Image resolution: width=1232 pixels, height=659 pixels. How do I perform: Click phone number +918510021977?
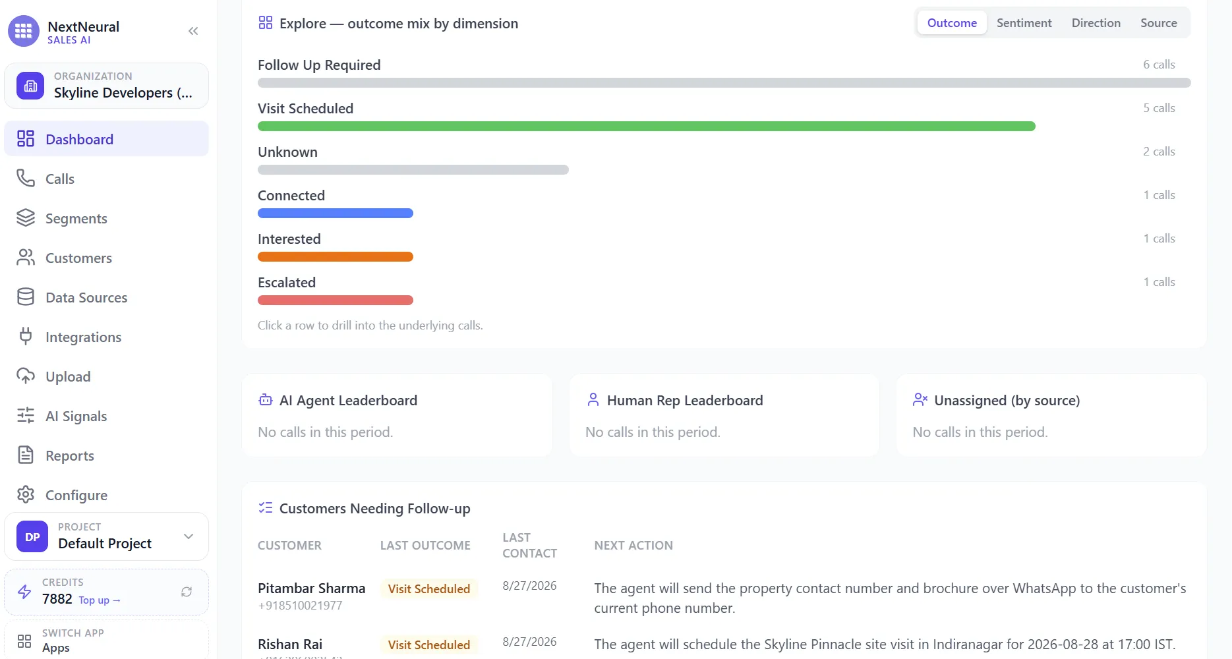[300, 605]
